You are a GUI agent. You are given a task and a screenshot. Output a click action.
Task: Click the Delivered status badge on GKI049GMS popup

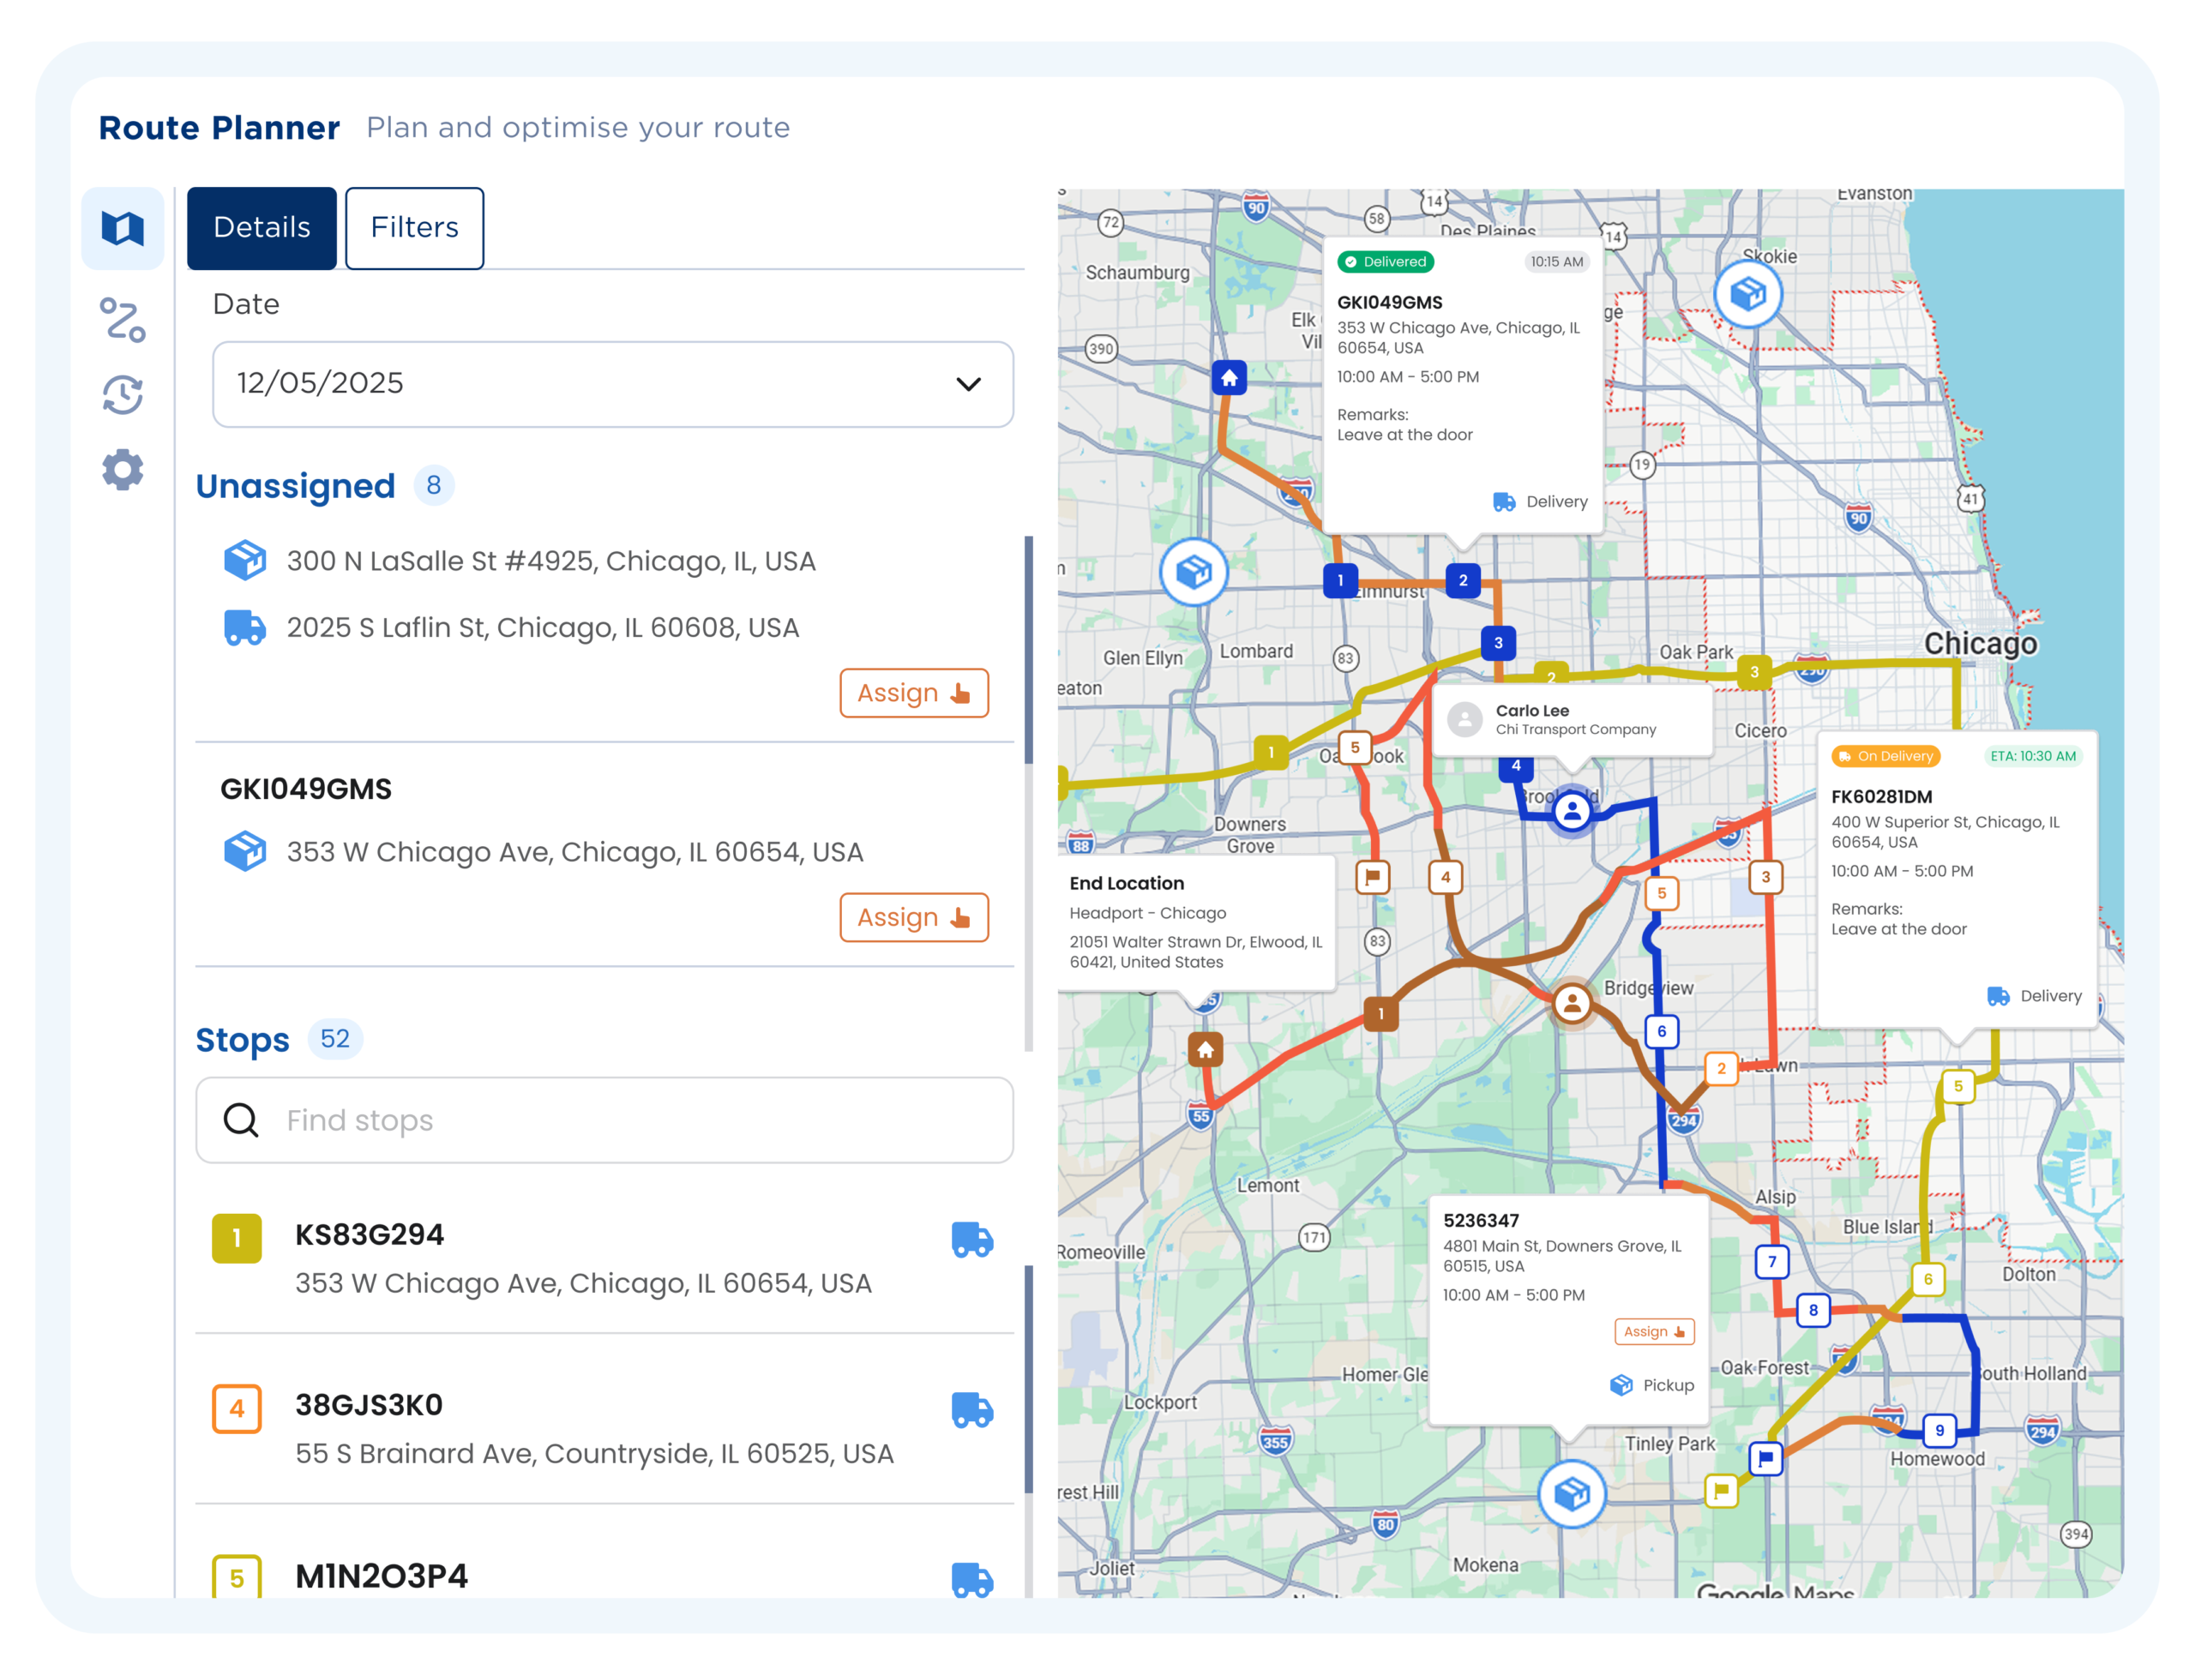1386,262
